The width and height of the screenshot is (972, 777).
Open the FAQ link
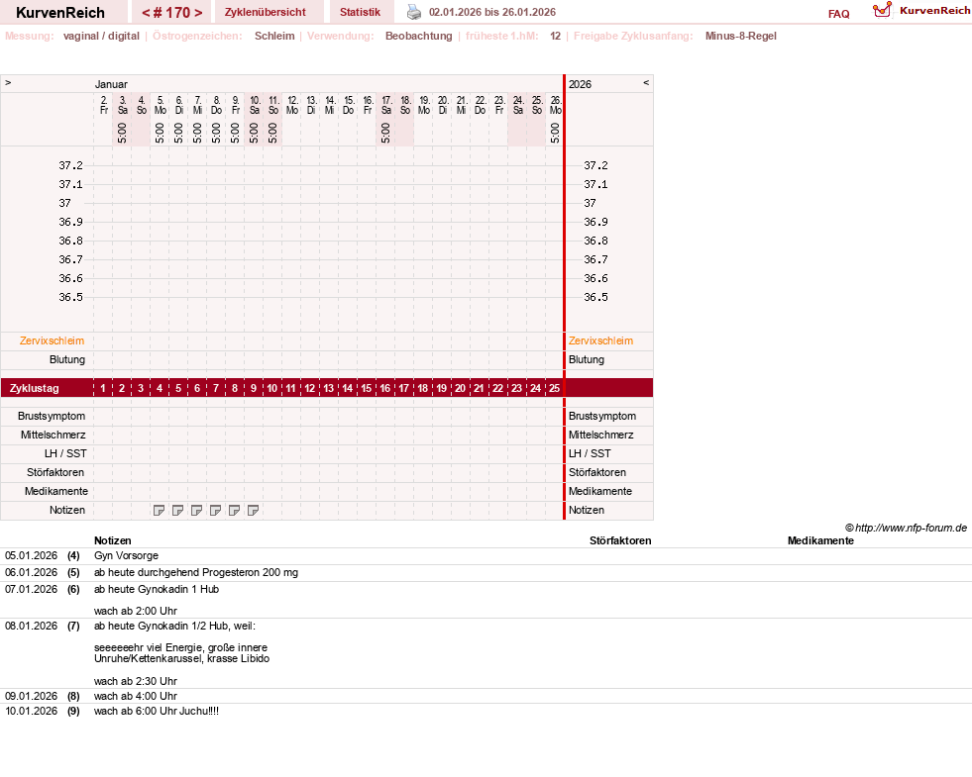838,14
